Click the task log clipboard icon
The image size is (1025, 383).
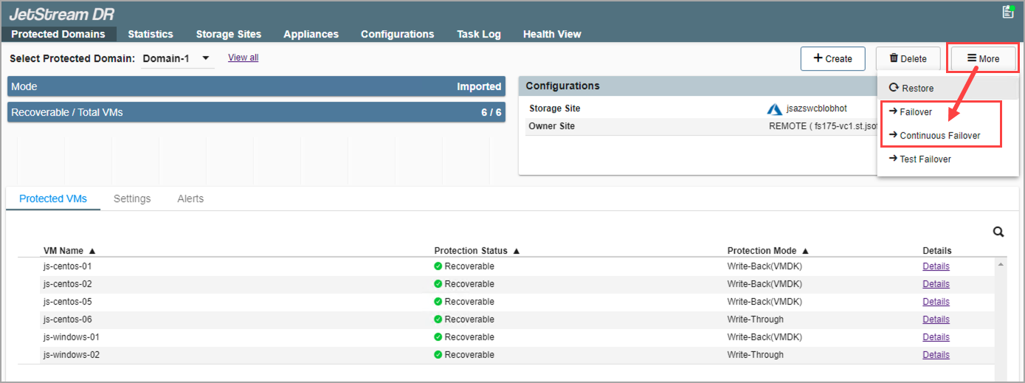point(1007,12)
